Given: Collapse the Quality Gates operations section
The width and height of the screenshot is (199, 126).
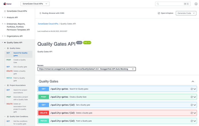Looking at the screenshot, I should [x=193, y=81].
